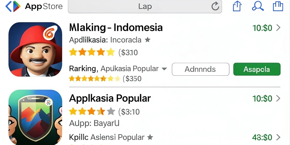Click the Play Store triangle logo

[x=17, y=6]
